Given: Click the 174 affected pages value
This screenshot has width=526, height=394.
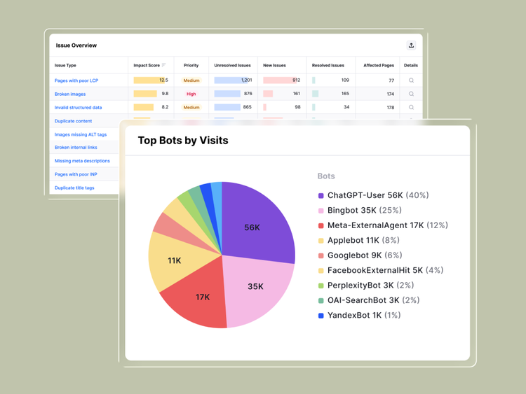Looking at the screenshot, I should point(390,94).
